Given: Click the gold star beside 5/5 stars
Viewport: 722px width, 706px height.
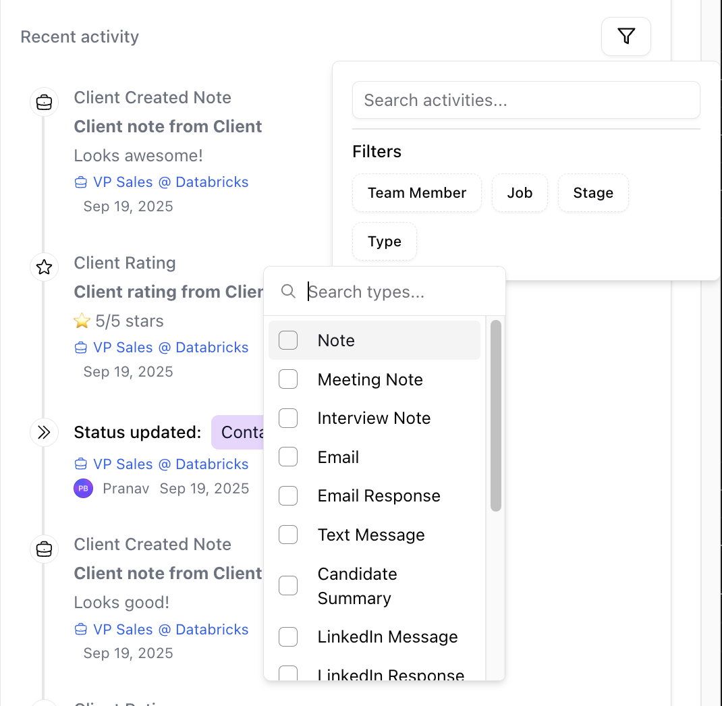Looking at the screenshot, I should pos(82,321).
